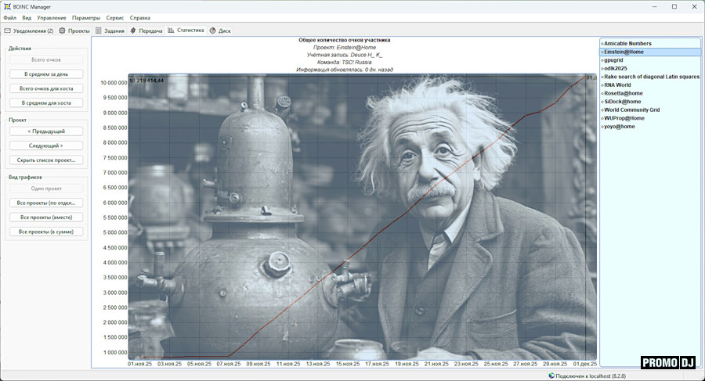Image resolution: width=705 pixels, height=381 pixels.
Task: Click the transfer icon of the Передача tab
Action: tap(133, 31)
